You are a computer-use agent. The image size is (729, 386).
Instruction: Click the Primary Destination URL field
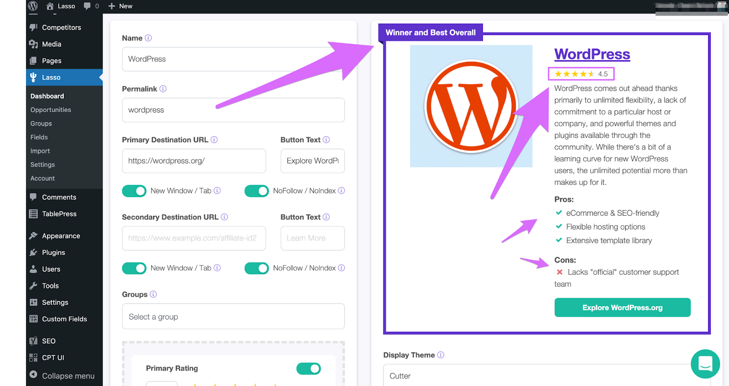[x=194, y=161]
